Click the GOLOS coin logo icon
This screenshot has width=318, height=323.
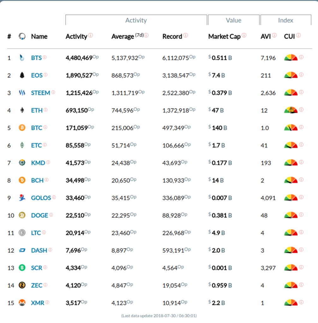[22, 198]
